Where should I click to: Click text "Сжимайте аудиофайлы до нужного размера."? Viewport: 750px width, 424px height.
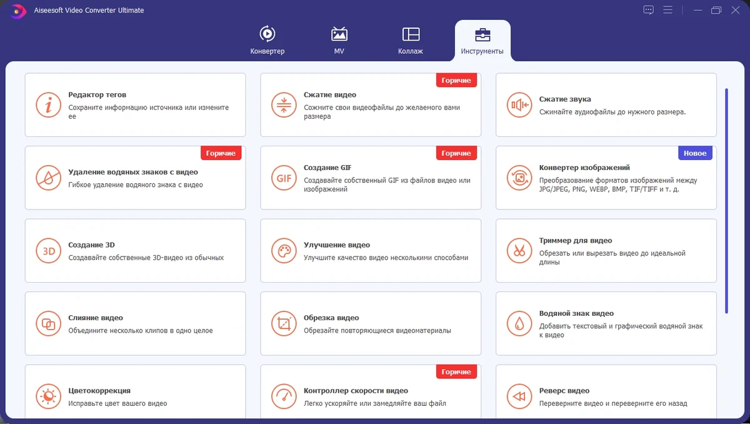coord(612,112)
